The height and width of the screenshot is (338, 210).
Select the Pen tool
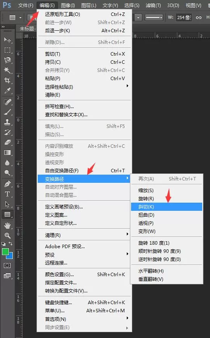point(7,184)
